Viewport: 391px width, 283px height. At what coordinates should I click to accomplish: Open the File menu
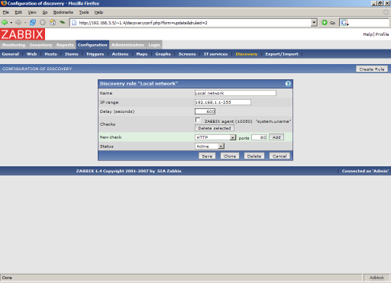pos(5,12)
